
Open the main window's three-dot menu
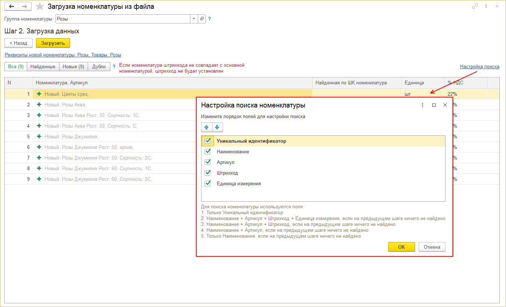(486, 6)
